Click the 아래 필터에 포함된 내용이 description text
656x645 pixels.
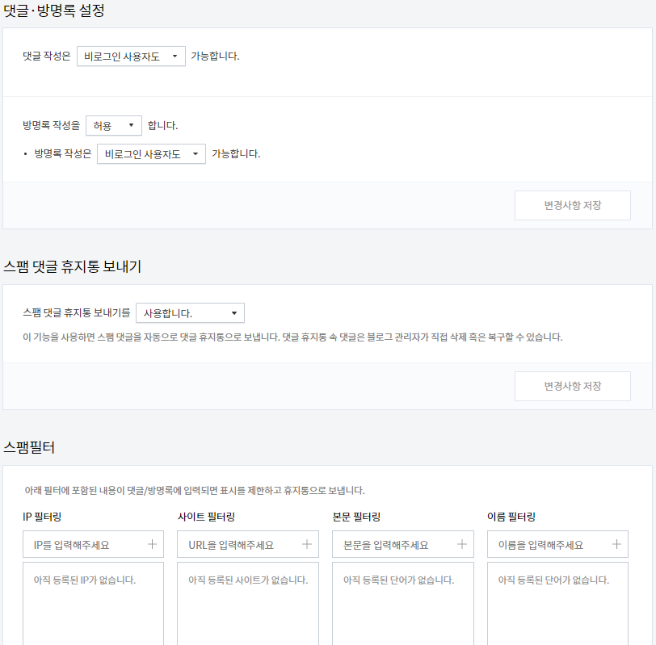195,490
